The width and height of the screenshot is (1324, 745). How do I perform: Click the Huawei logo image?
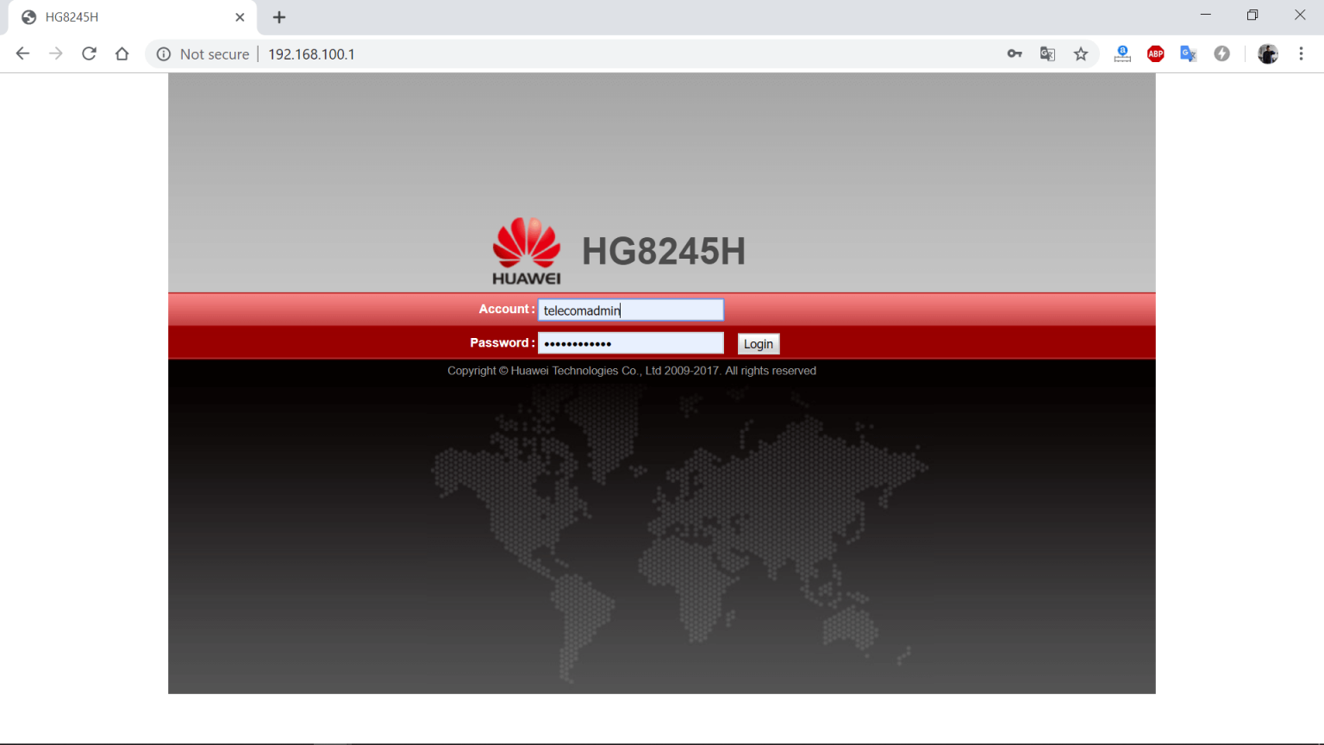[x=527, y=251]
